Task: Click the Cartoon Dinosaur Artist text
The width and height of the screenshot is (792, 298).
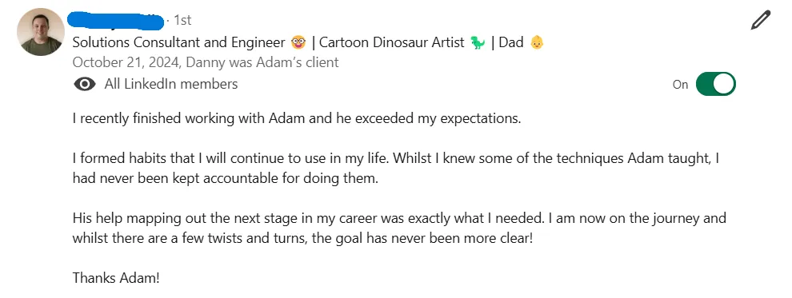Action: pyautogui.click(x=391, y=43)
